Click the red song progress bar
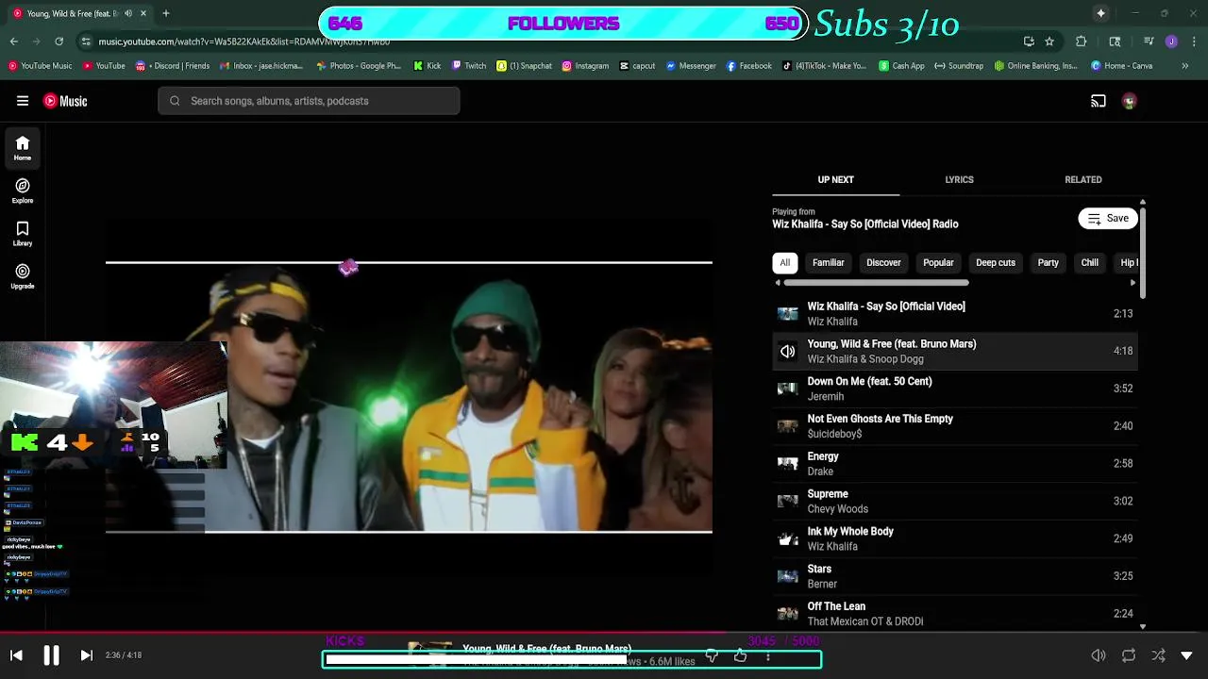This screenshot has height=679, width=1208. (363, 634)
